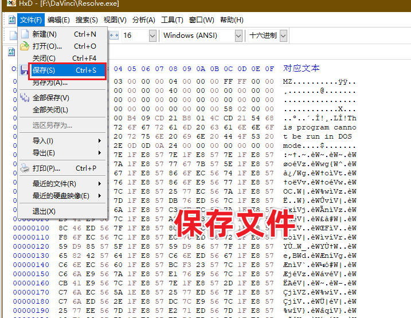411x318 pixels.
Task: Click the 对应文本 column header
Action: click(x=302, y=68)
